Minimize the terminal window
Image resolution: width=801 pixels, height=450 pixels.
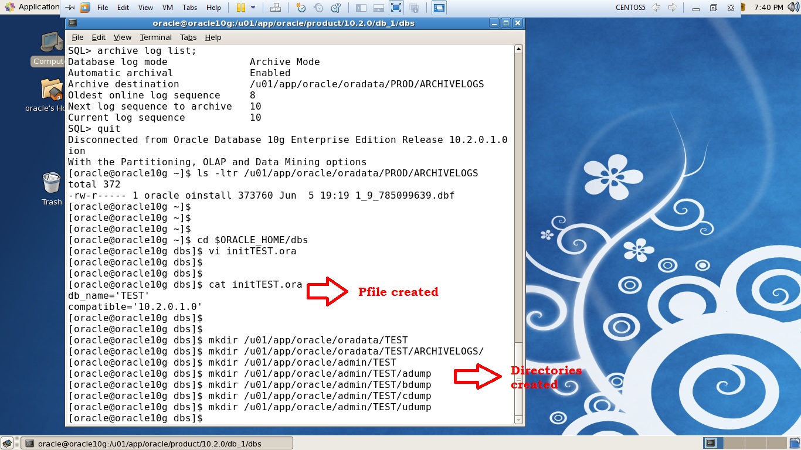pos(494,23)
